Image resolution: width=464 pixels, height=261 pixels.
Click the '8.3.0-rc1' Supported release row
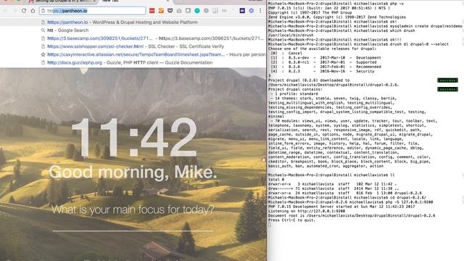point(323,62)
